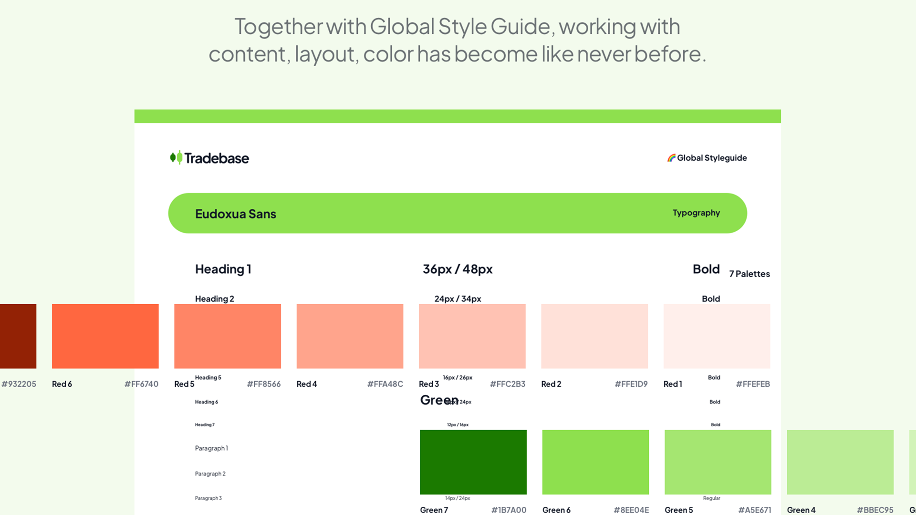This screenshot has width=916, height=515.
Task: Click the Heading 1 typography sample
Action: [x=223, y=269]
